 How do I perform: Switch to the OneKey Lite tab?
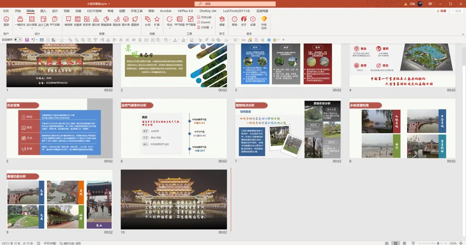click(208, 11)
